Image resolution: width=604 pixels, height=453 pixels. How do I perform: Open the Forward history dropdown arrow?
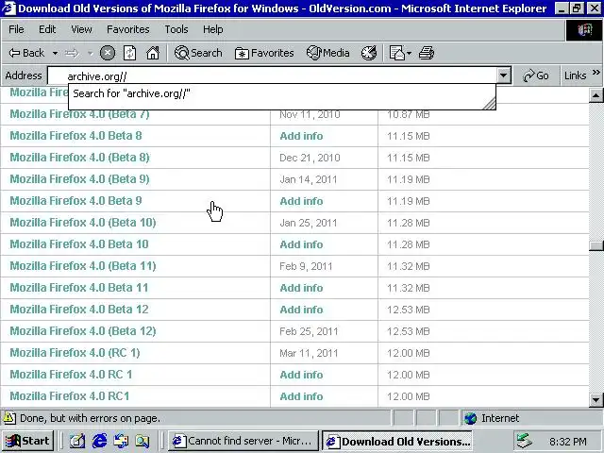tap(91, 53)
